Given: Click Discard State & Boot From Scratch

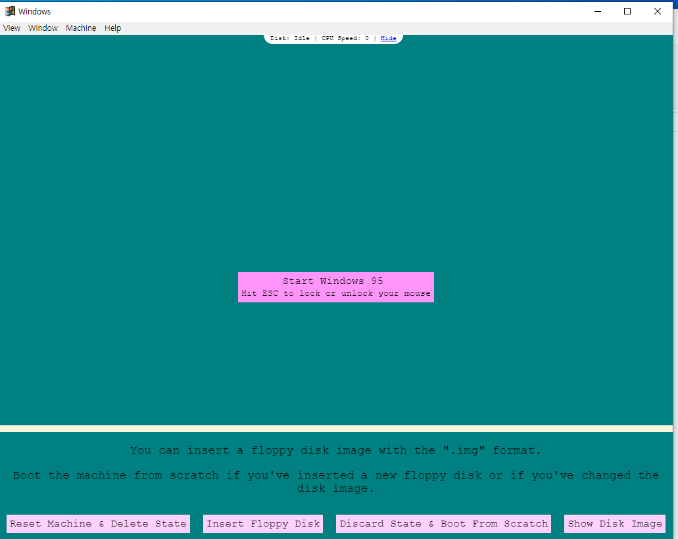Looking at the screenshot, I should coord(444,524).
